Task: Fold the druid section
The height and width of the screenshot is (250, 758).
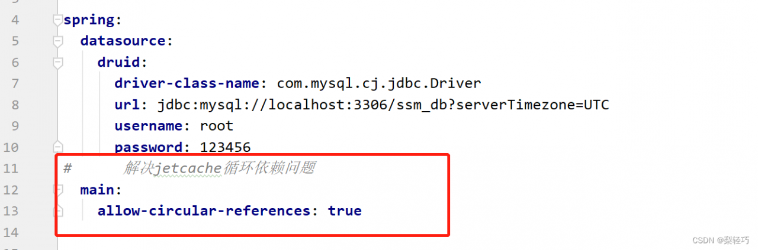Action: pyautogui.click(x=57, y=63)
